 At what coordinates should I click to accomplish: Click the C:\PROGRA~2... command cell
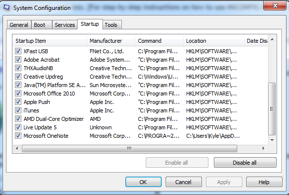159,136
